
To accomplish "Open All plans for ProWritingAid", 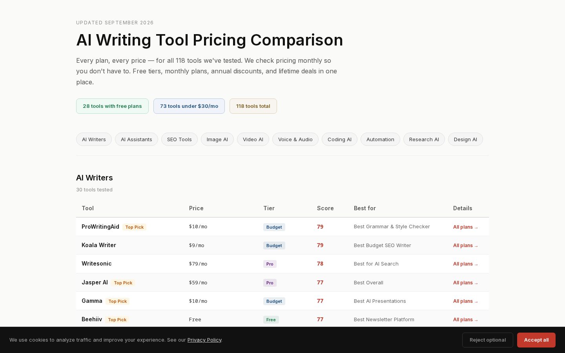I will 465,227.
